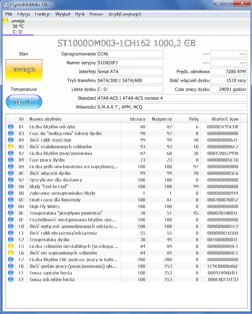Open the Pomoc menu
This screenshot has width=252, height=314.
click(97, 14)
